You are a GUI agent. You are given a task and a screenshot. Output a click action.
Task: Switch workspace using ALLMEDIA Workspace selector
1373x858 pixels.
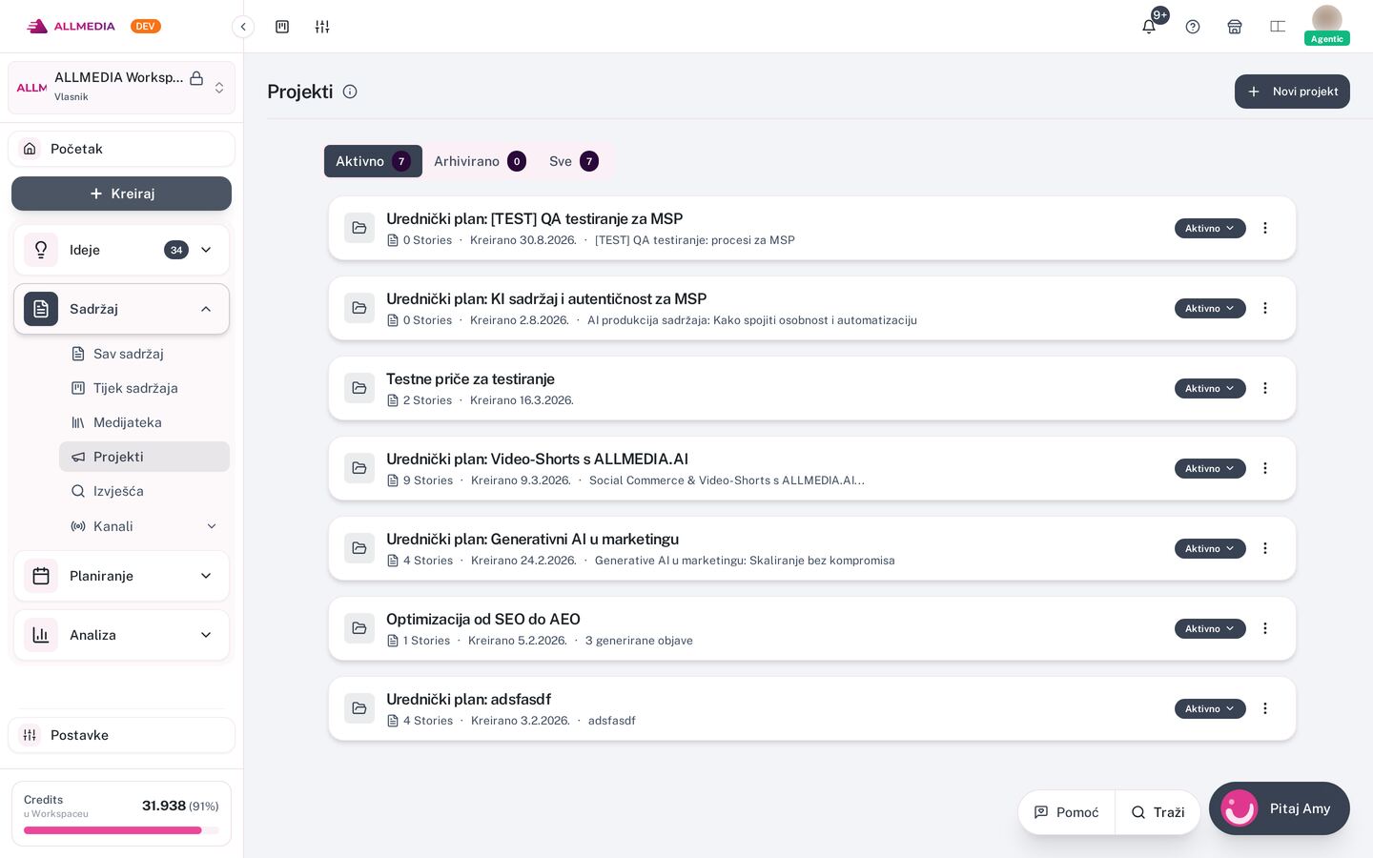122,88
